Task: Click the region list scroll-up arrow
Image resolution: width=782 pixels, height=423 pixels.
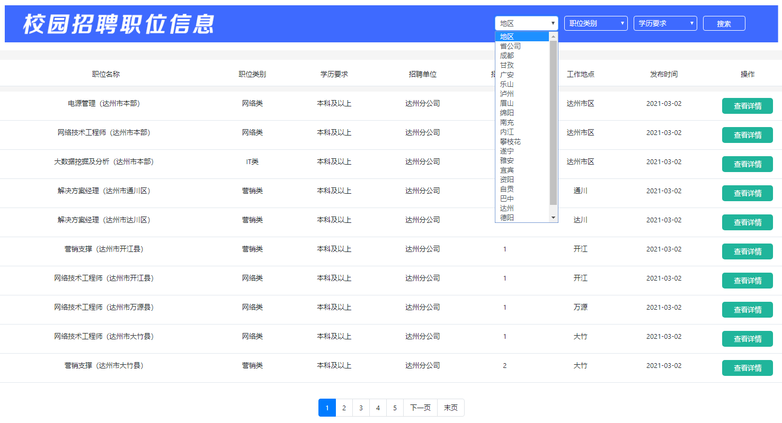Action: click(554, 37)
